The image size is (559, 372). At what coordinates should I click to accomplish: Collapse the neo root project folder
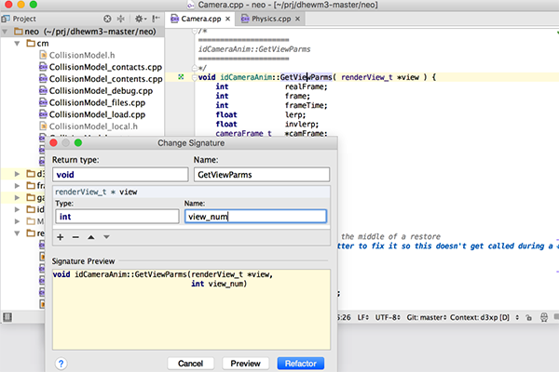pos(6,31)
